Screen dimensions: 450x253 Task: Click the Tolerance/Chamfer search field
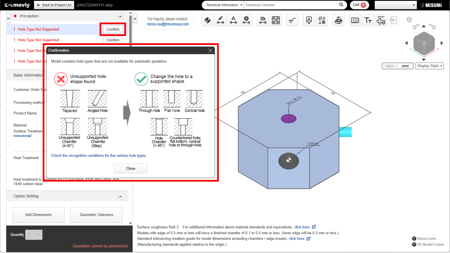coord(291,5)
